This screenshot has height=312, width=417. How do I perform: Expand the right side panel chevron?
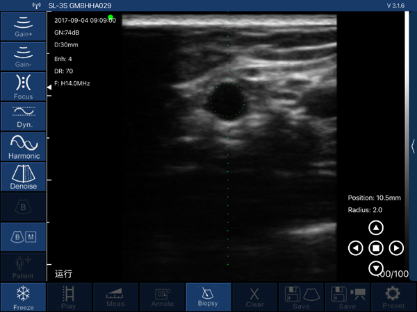413,146
